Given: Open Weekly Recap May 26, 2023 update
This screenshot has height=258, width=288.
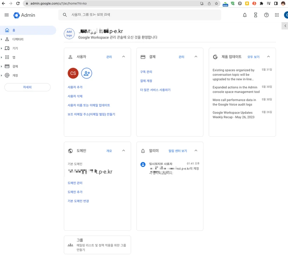Looking at the screenshot, I should (x=233, y=115).
